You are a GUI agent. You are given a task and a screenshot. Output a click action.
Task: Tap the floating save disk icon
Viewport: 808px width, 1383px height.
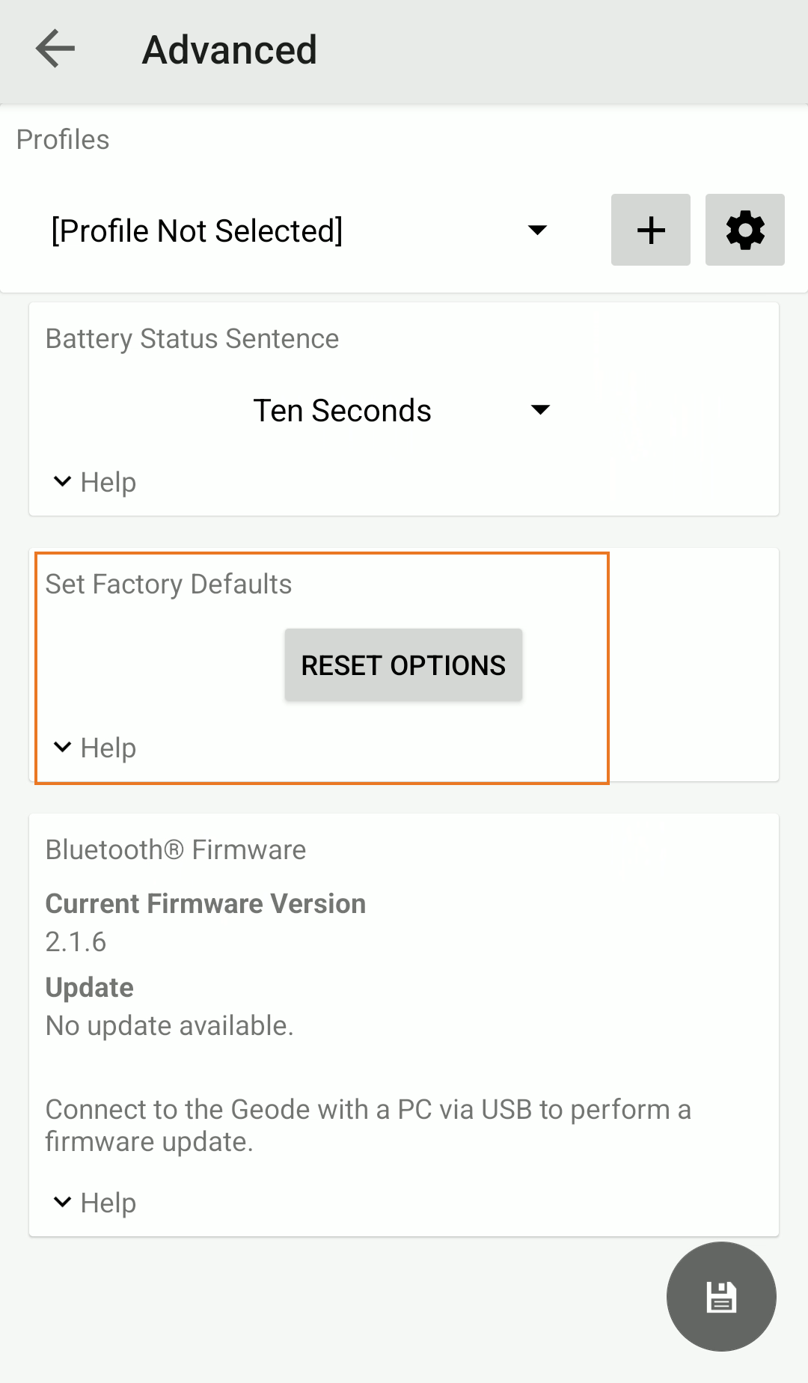coord(721,1296)
